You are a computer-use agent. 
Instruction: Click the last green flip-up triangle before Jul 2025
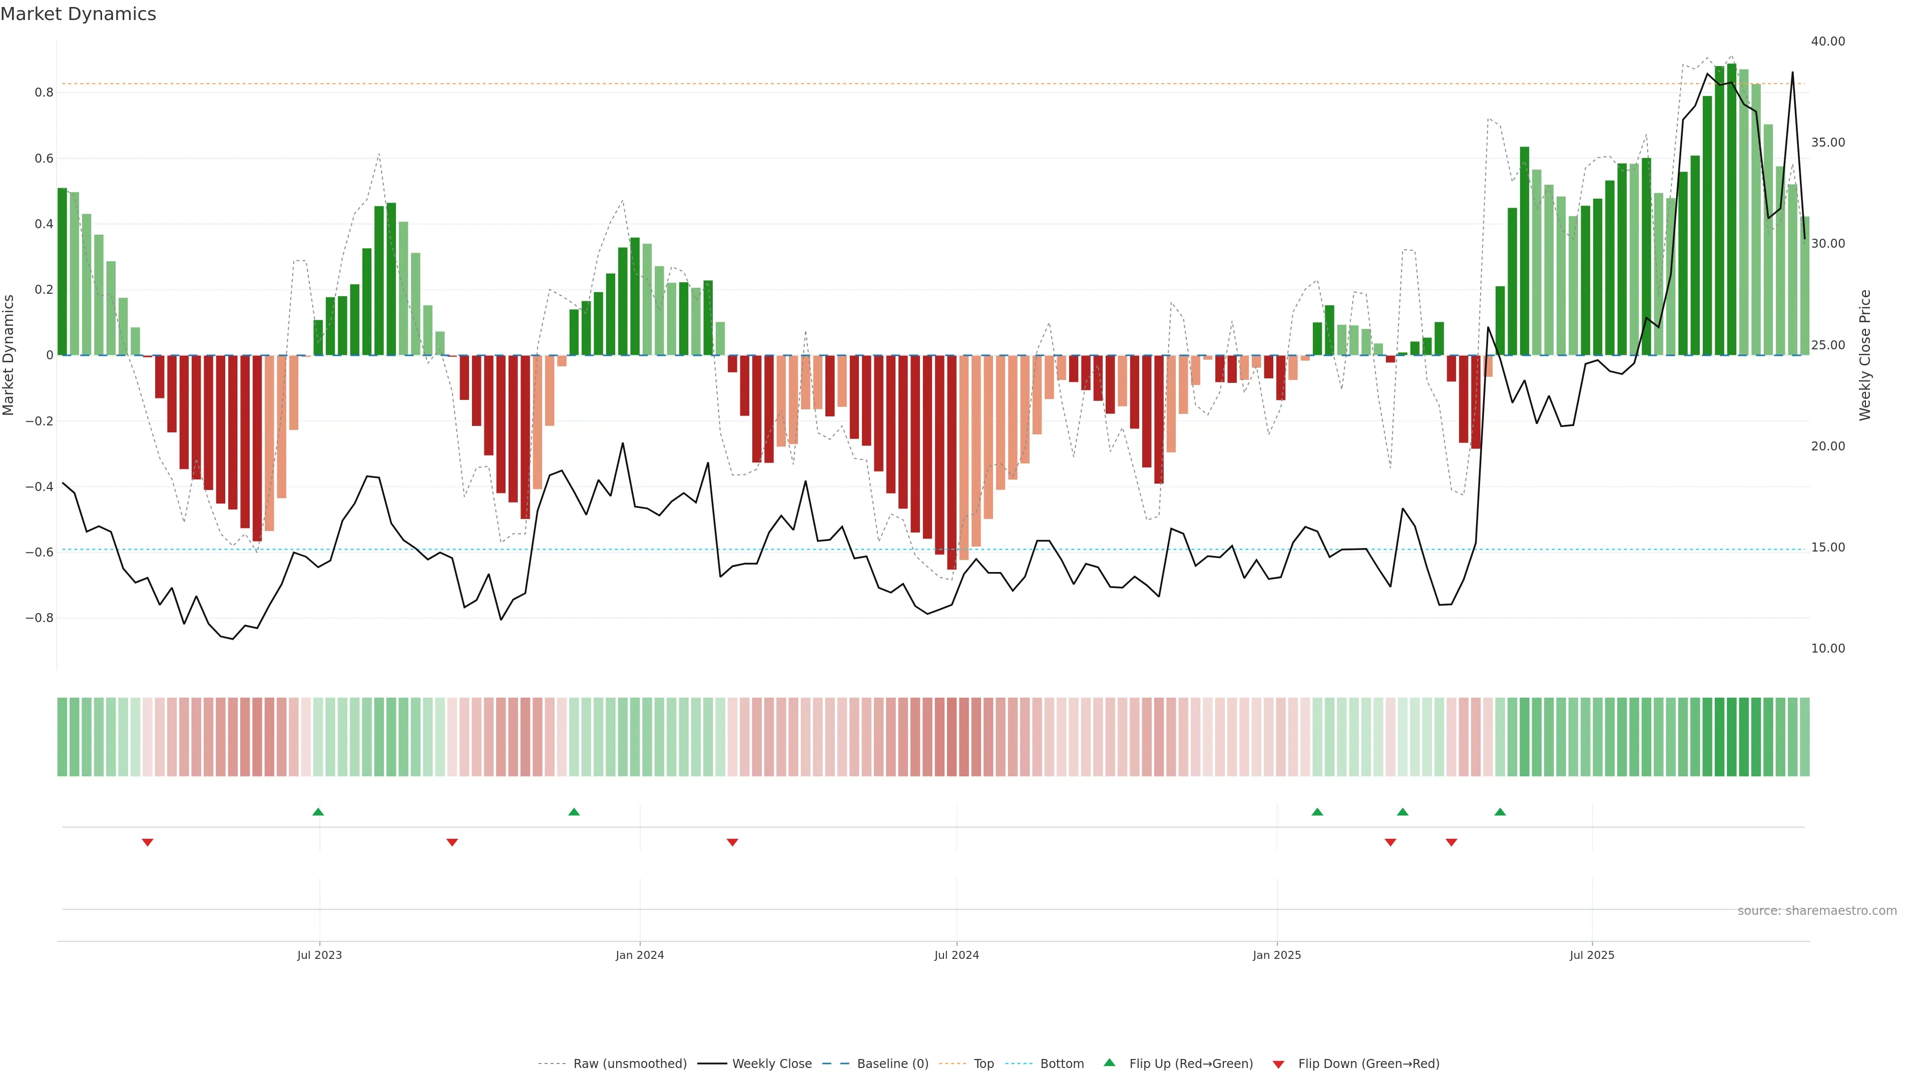(1500, 812)
